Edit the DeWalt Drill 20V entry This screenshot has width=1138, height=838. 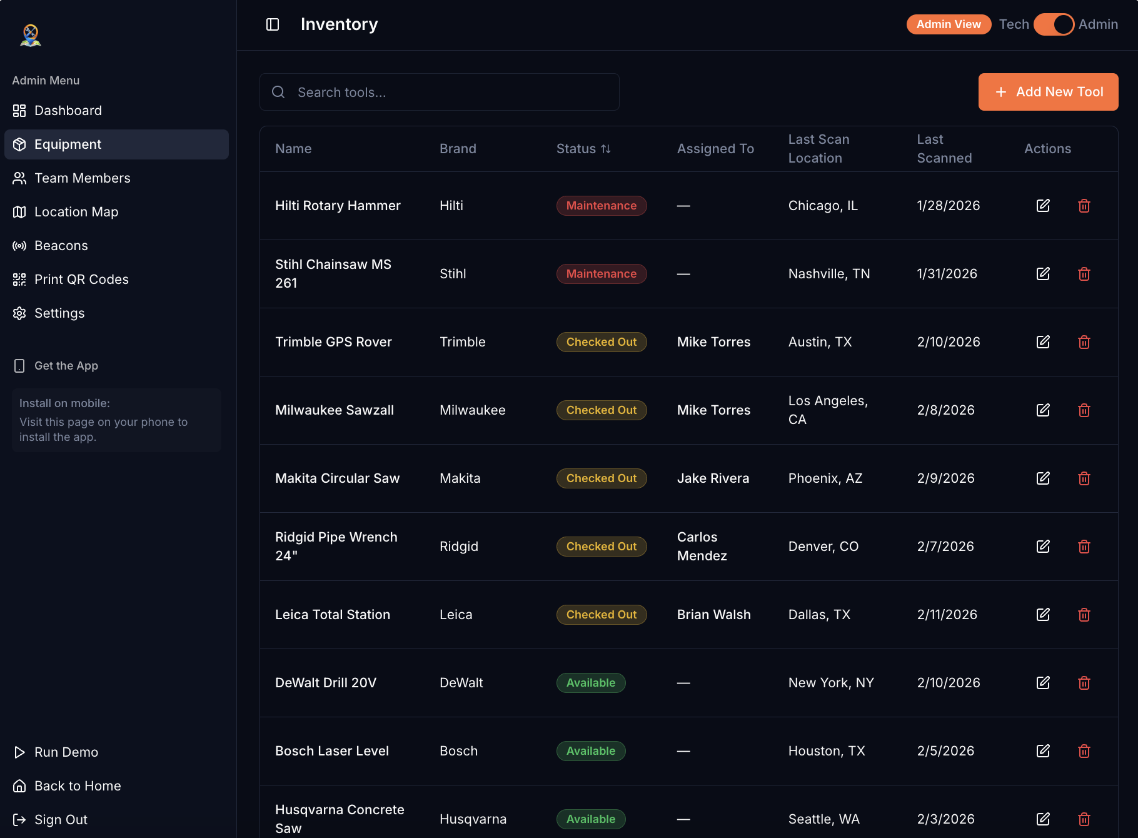coord(1043,683)
